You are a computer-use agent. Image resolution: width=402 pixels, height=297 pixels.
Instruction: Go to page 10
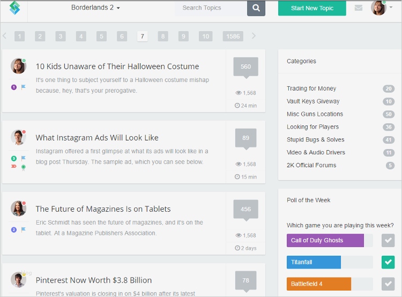click(x=206, y=36)
